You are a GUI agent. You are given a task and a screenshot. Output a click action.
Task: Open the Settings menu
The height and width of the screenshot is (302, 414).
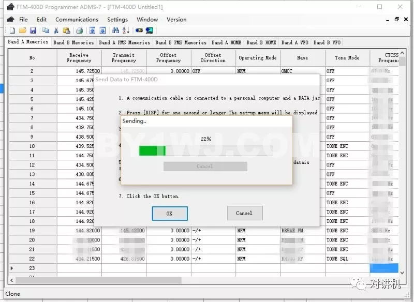(117, 20)
